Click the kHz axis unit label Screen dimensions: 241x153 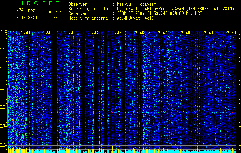pyautogui.click(x=3, y=31)
